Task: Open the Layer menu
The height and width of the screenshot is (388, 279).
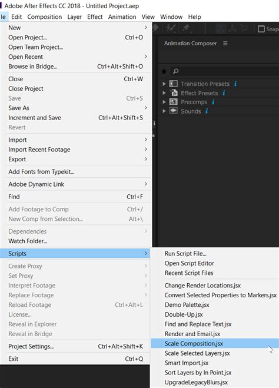Action: click(74, 17)
